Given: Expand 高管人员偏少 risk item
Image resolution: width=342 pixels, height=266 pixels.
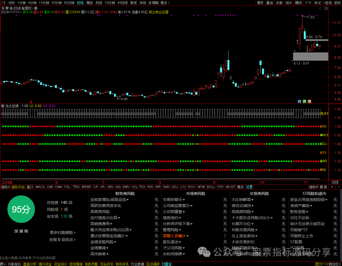Looking at the screenshot, I should (176, 236).
